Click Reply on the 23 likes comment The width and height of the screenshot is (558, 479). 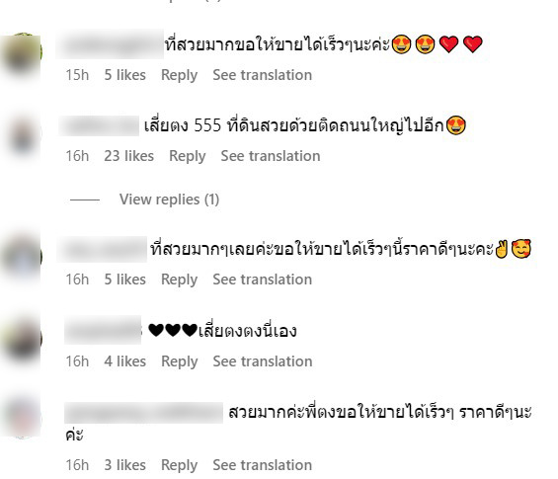tap(188, 156)
